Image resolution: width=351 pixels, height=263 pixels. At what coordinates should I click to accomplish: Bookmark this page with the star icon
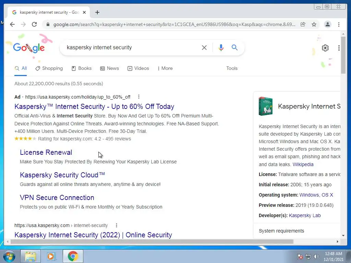click(x=314, y=24)
